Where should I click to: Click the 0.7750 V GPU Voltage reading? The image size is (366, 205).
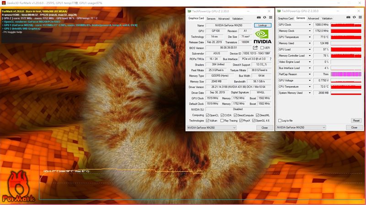tap(322, 80)
